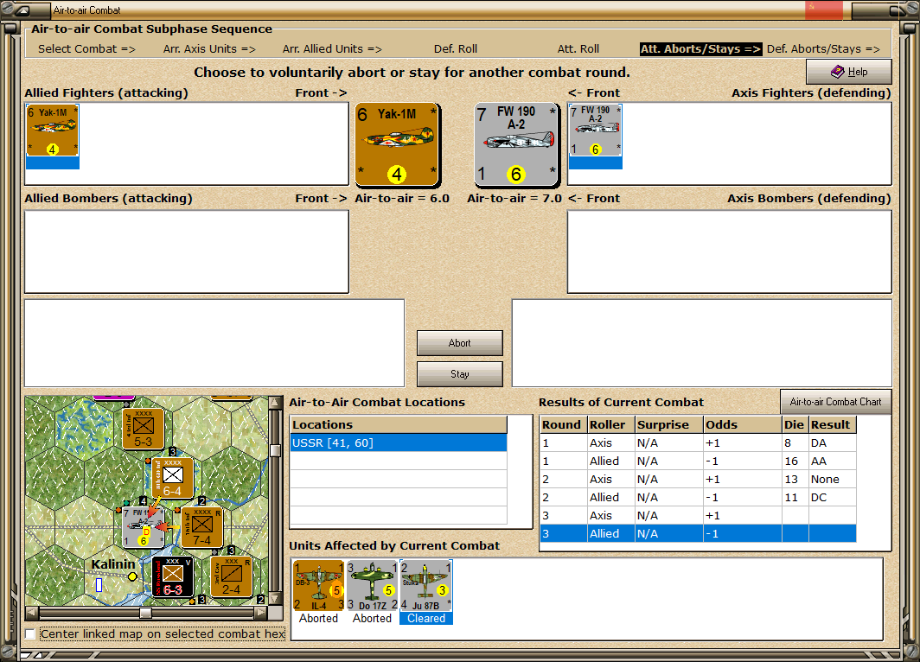The image size is (920, 662).
Task: Click the Surprise column header in results table
Action: pos(669,424)
